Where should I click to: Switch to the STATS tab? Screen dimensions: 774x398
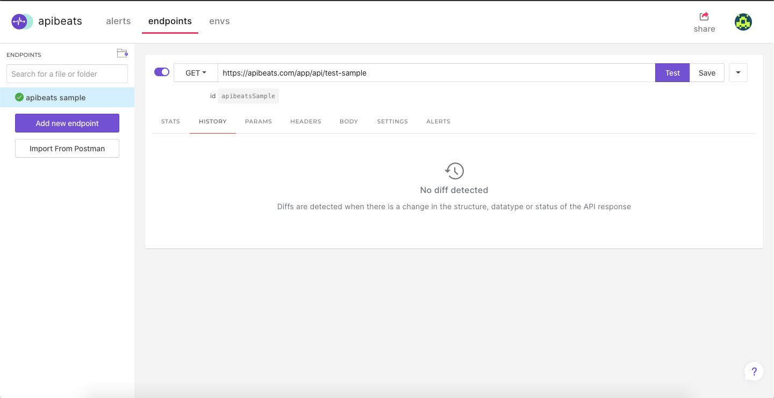170,122
